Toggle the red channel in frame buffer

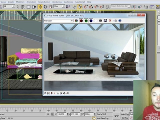coord(81,20)
